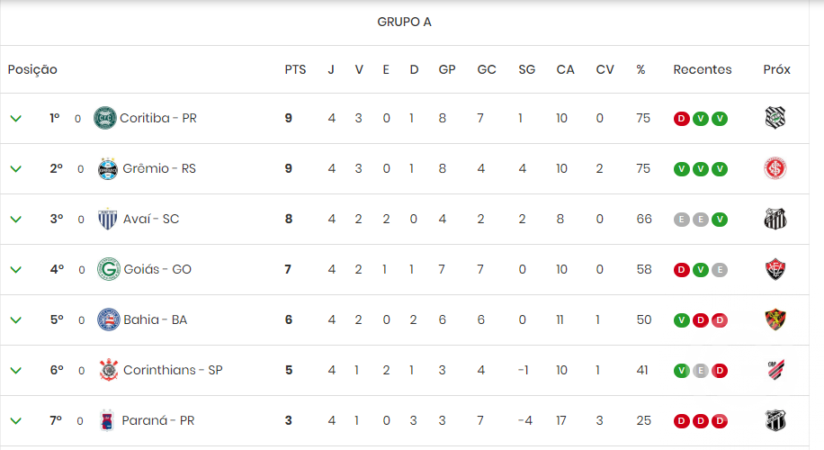Click the Avaí striped shield crest
Image resolution: width=824 pixels, height=450 pixels.
point(108,219)
